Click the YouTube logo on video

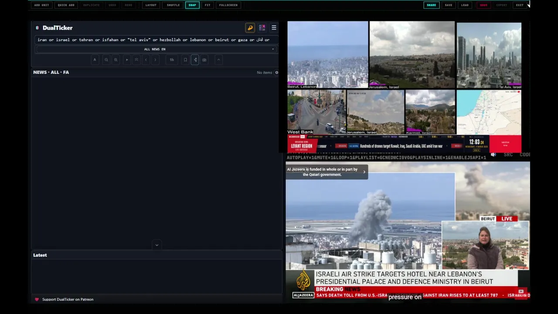coord(521,292)
